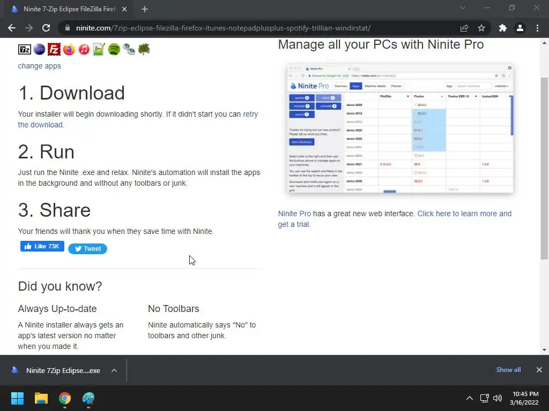
Task: Click the FileZilla app icon
Action: (x=54, y=50)
